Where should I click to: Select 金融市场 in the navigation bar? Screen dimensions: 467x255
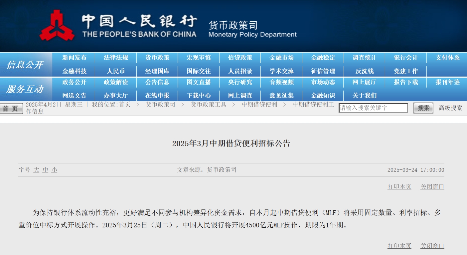[281, 58]
